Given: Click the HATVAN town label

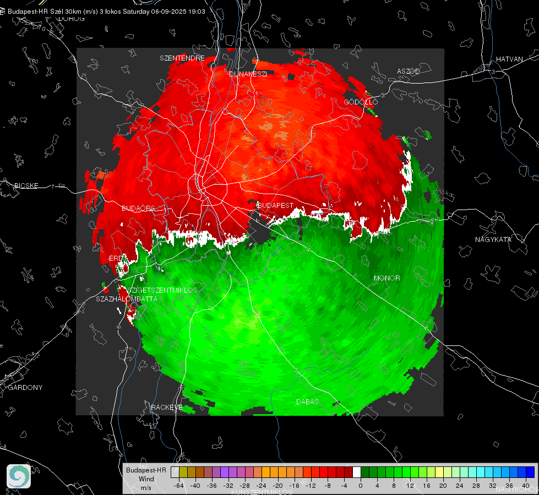Looking at the screenshot, I should [509, 59].
